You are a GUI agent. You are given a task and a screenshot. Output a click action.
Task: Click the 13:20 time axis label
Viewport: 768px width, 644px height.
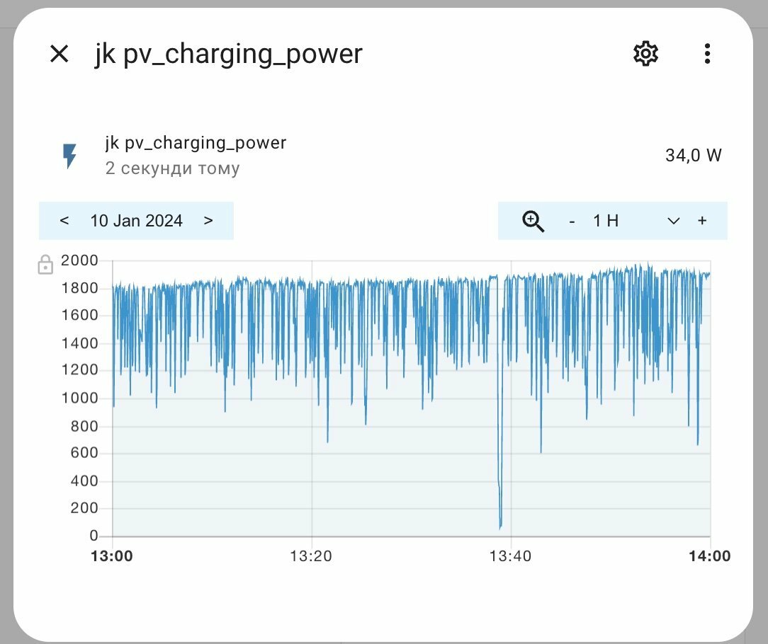[311, 556]
